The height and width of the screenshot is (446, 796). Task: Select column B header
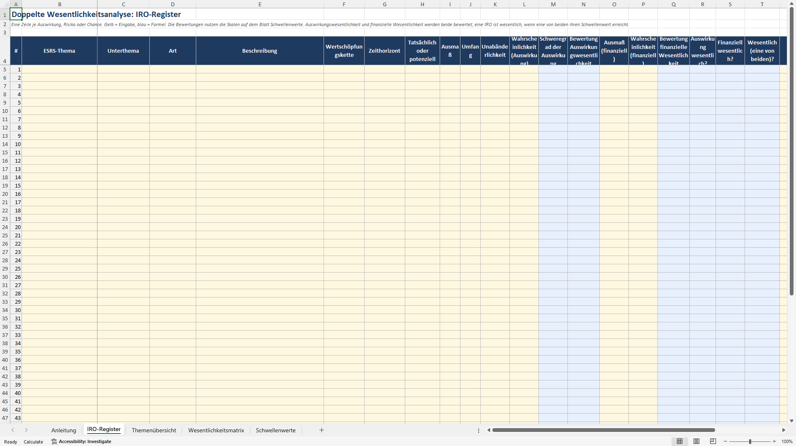pos(59,4)
